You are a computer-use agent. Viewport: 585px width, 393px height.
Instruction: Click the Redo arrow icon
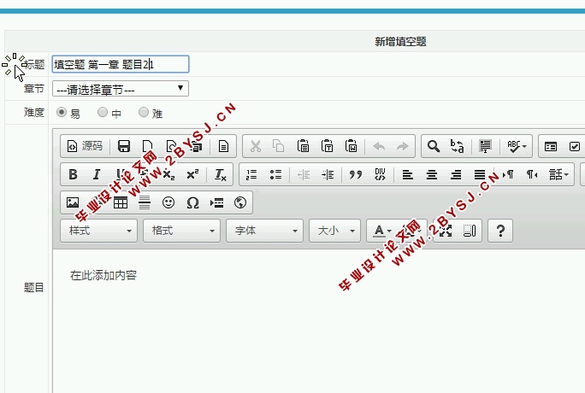(x=402, y=146)
